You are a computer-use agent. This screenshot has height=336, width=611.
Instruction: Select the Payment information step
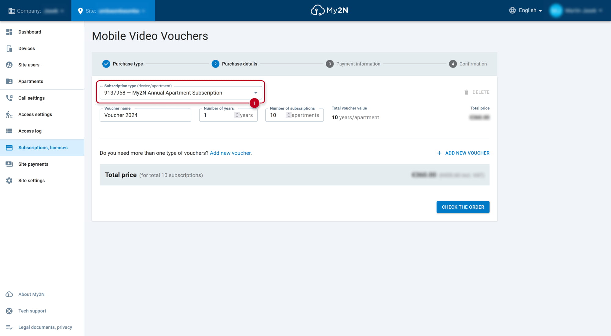pos(353,64)
